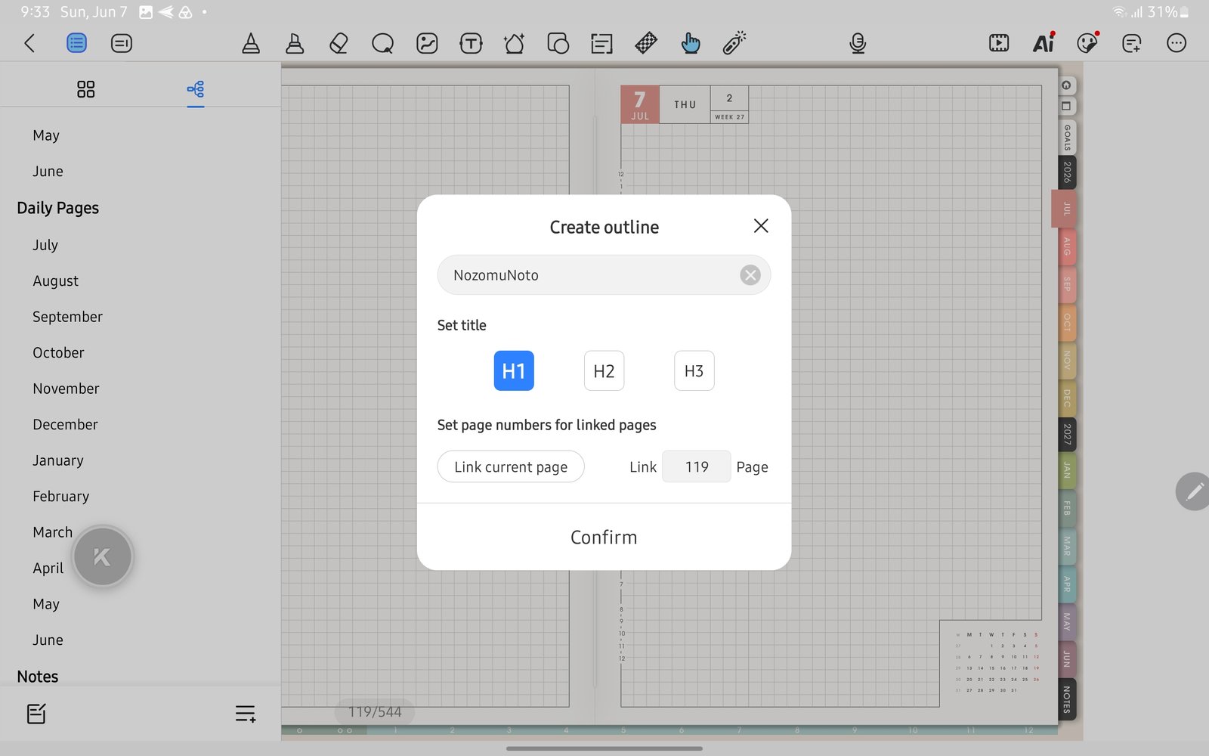The image size is (1209, 756).
Task: Toggle the outline list panel icon
Action: pyautogui.click(x=76, y=43)
